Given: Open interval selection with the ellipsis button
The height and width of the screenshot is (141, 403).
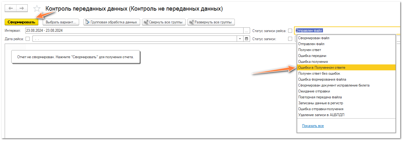Looking at the screenshot, I should (x=247, y=31).
